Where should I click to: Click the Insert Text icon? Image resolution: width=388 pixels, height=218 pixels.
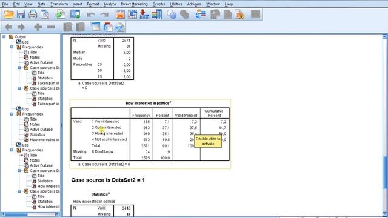[x=120, y=27]
